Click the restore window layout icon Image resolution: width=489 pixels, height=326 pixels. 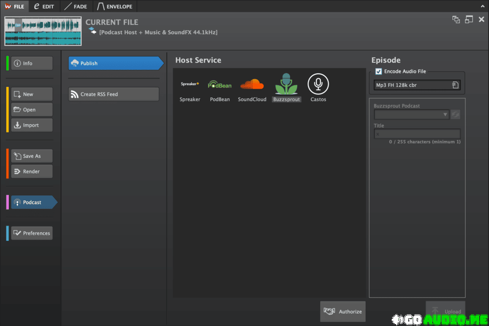[469, 20]
